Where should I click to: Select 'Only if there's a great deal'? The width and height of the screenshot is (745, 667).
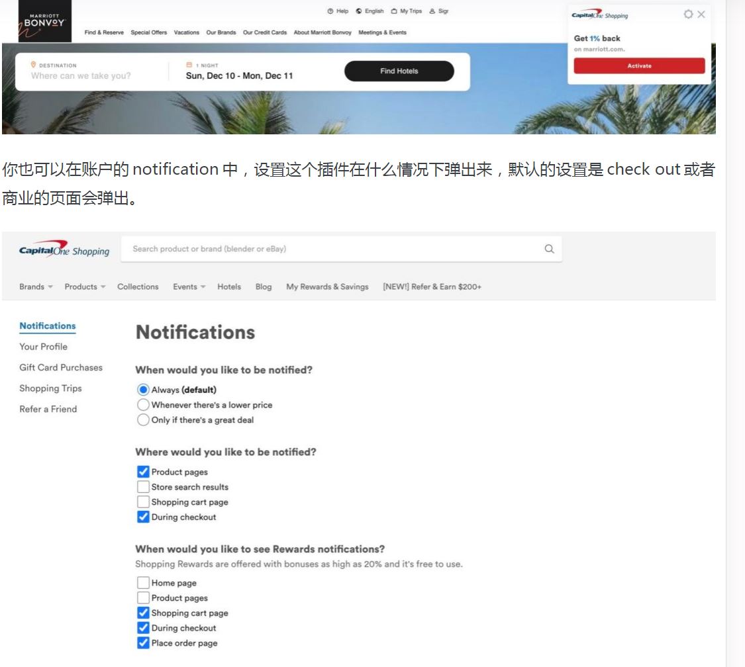click(143, 420)
